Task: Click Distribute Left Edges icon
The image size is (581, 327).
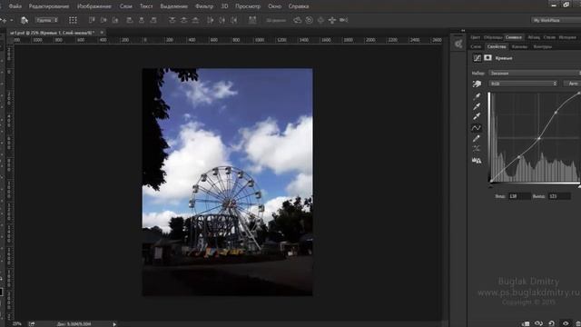Action: 211,20
